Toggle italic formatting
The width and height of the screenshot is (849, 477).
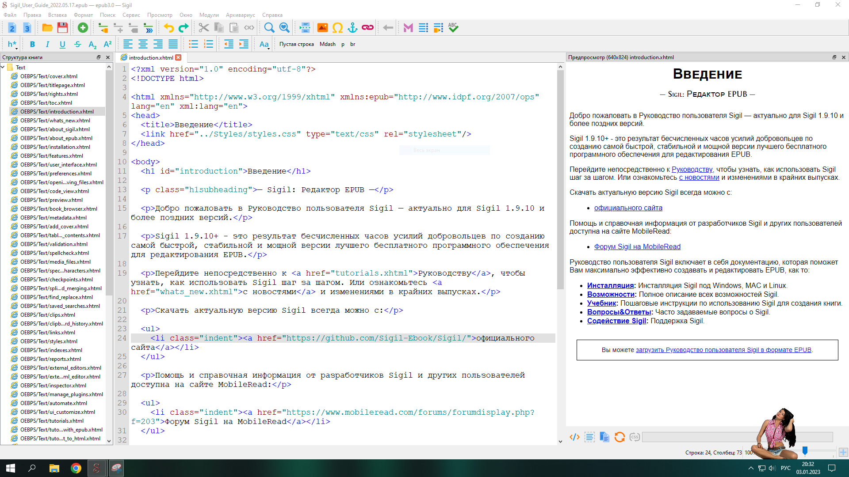pyautogui.click(x=47, y=44)
